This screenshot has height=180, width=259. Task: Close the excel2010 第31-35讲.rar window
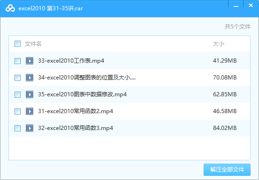pyautogui.click(x=251, y=6)
